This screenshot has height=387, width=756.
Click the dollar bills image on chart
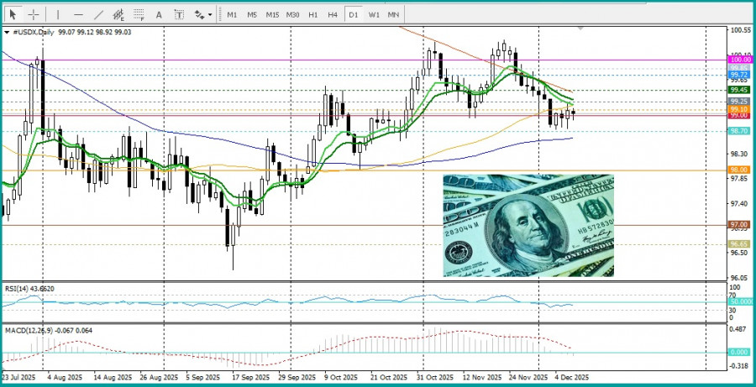click(x=528, y=226)
